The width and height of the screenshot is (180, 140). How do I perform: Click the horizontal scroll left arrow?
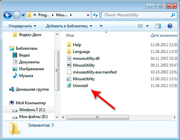tap(63, 117)
